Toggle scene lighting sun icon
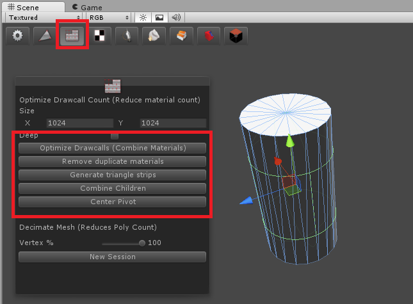Screen dimensions: 413x304 coord(143,18)
